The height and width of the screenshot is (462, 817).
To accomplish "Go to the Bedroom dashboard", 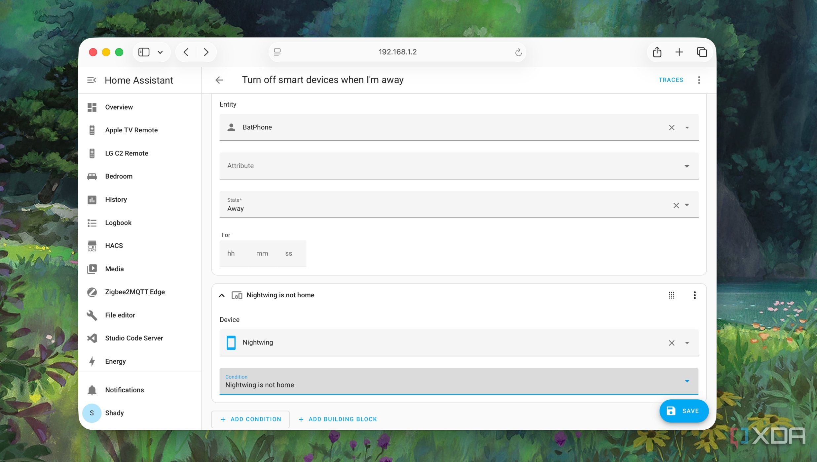I will point(140,176).
